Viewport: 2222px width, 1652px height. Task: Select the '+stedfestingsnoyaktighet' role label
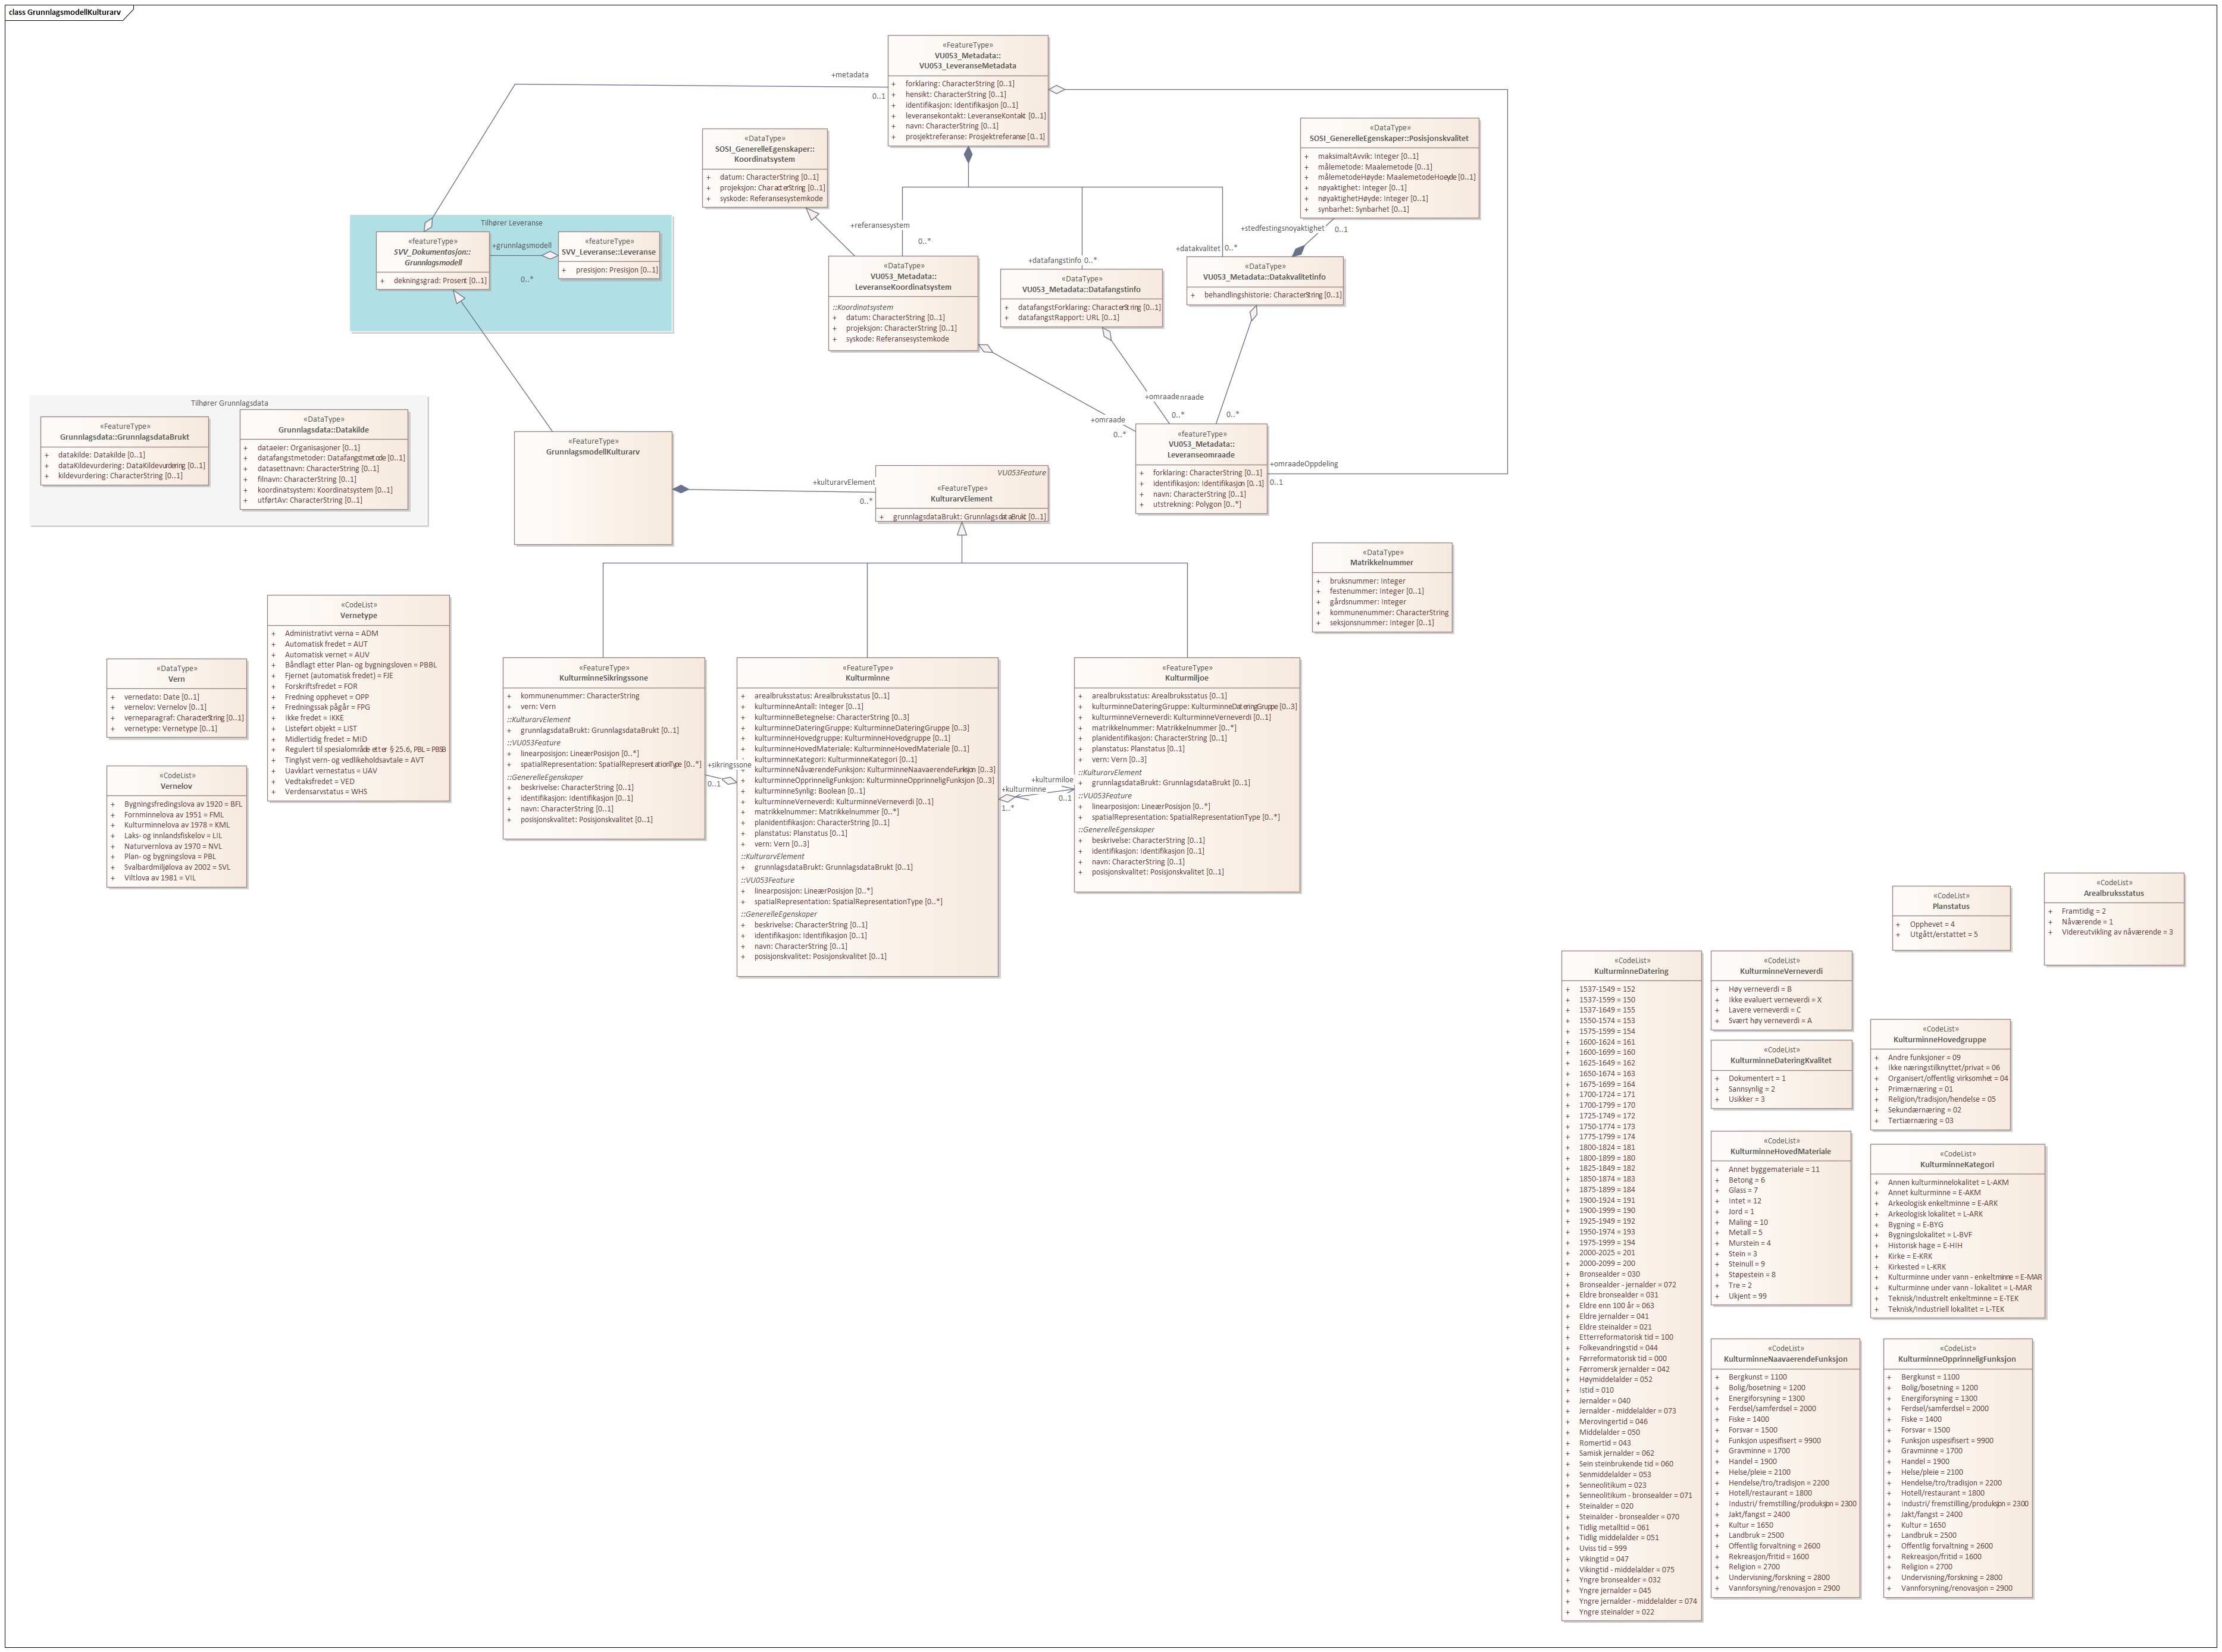point(1282,229)
